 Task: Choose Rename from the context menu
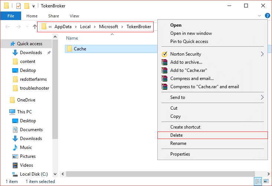[213, 143]
